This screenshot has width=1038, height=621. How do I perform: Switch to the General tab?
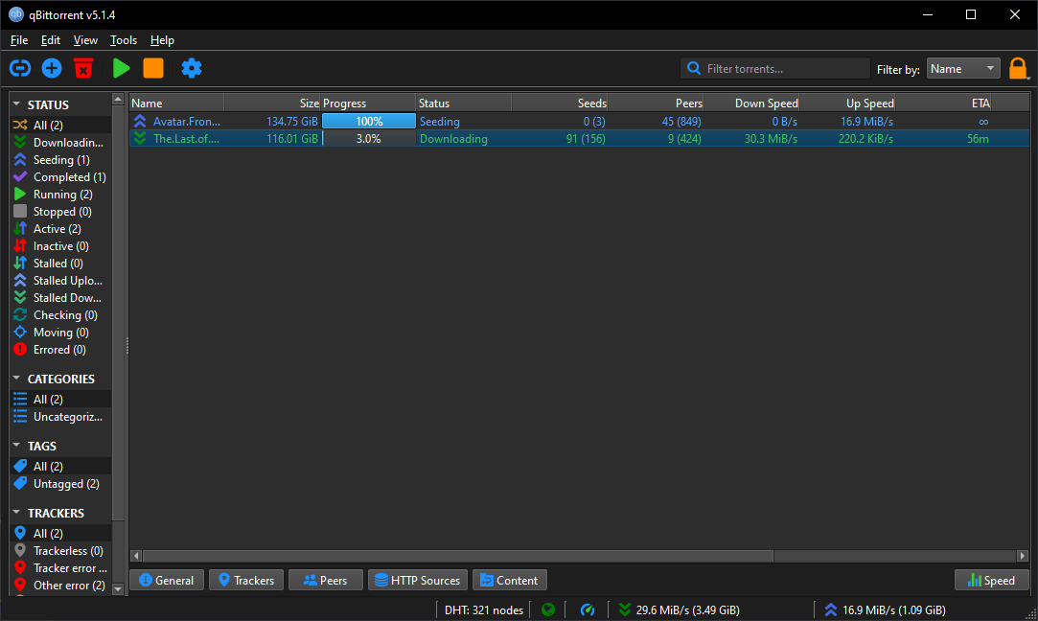click(167, 580)
